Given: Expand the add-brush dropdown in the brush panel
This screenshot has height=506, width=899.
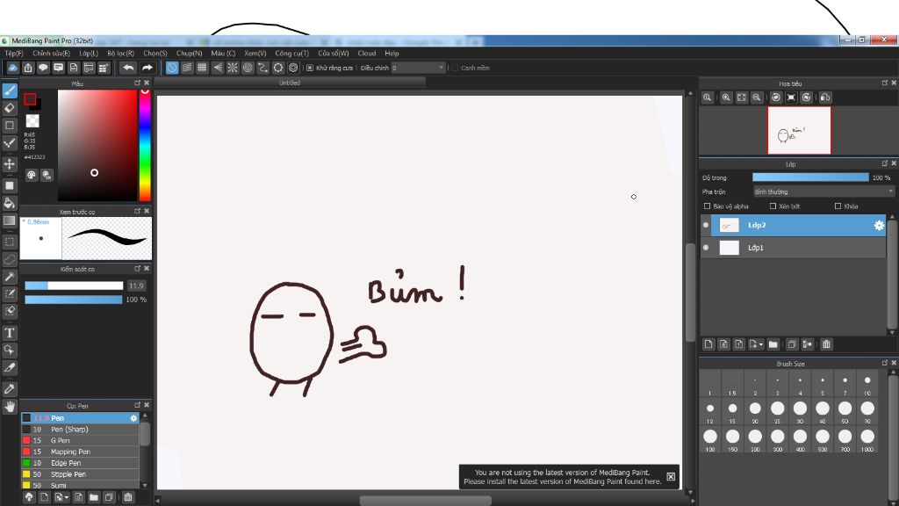Looking at the screenshot, I should click(x=67, y=497).
